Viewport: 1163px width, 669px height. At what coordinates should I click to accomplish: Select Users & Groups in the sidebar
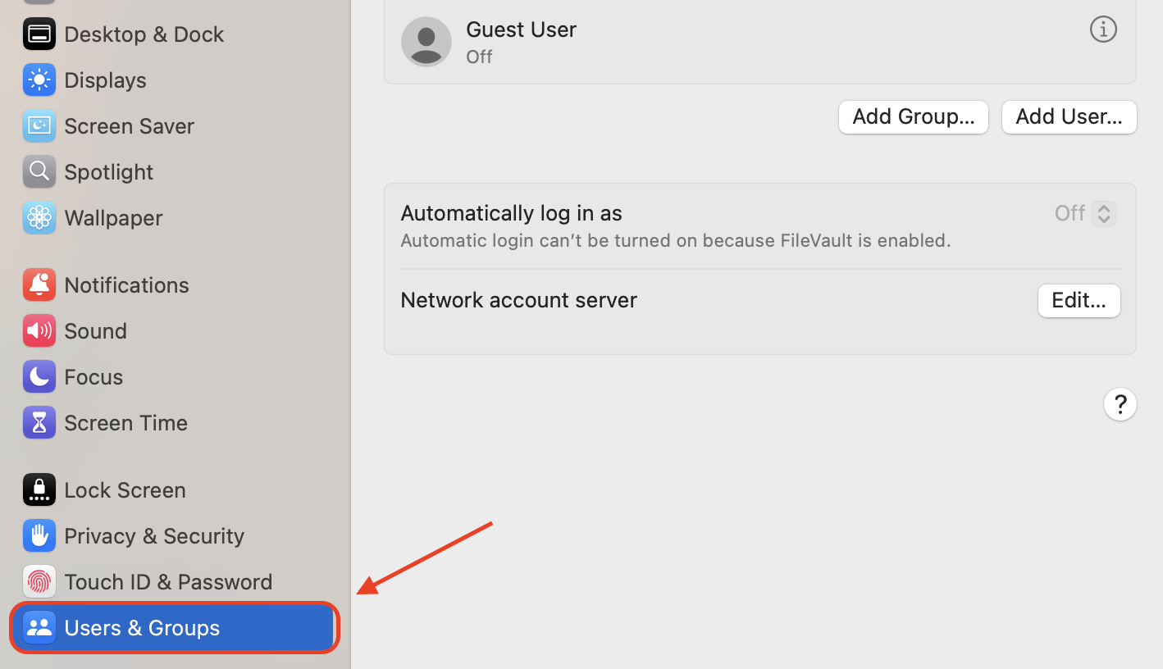tap(142, 627)
